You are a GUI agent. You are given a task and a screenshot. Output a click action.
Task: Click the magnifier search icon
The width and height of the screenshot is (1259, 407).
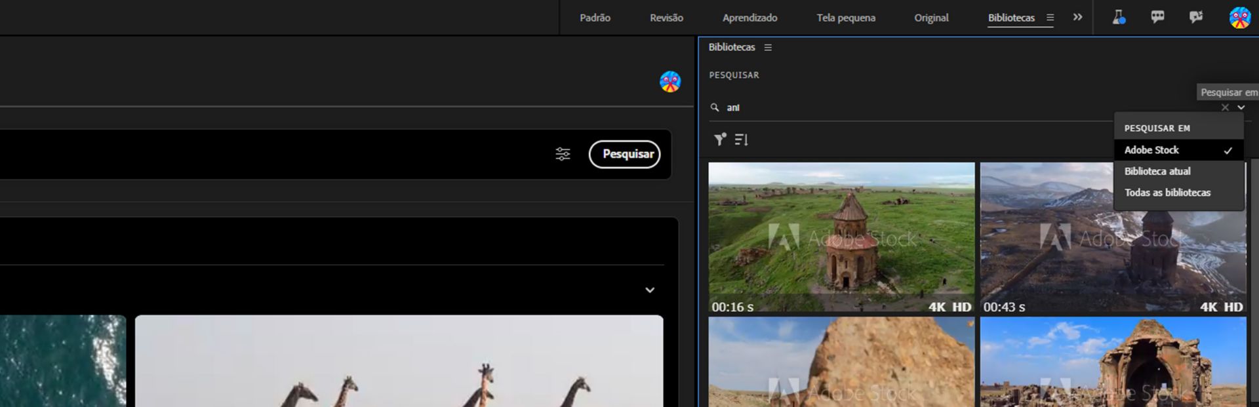pos(715,107)
